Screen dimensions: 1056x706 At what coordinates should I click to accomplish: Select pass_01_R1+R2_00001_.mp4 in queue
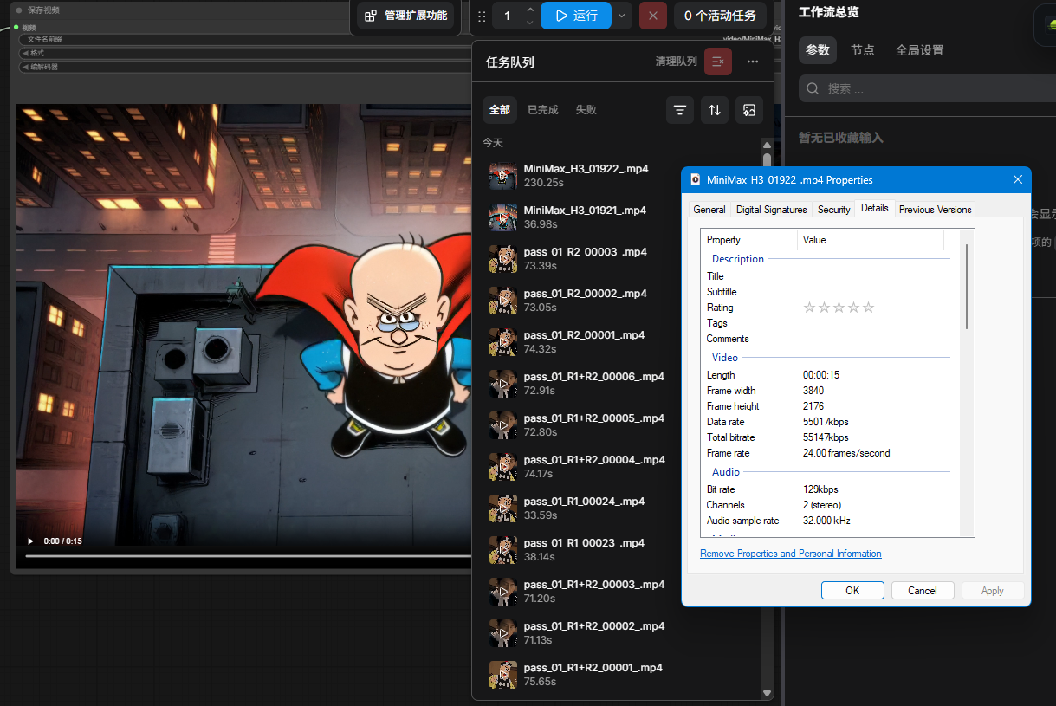[x=620, y=675]
